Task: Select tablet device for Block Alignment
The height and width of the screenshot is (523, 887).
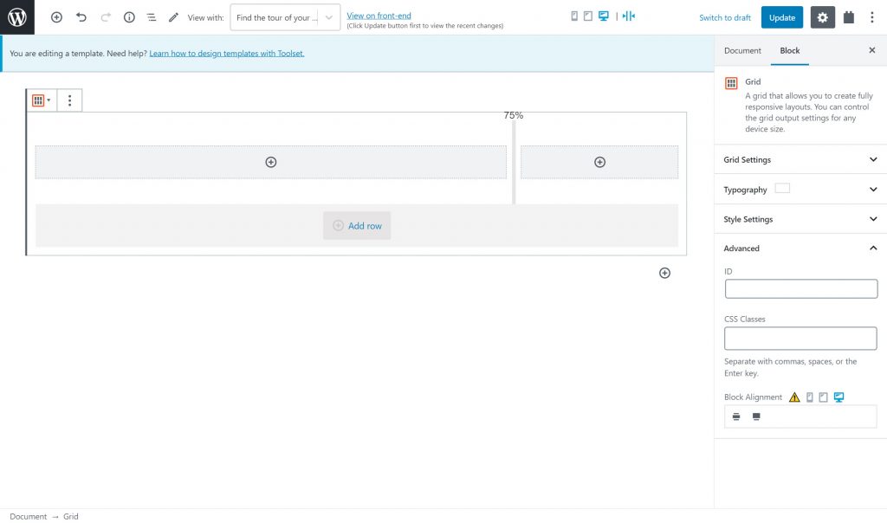Action: click(823, 397)
